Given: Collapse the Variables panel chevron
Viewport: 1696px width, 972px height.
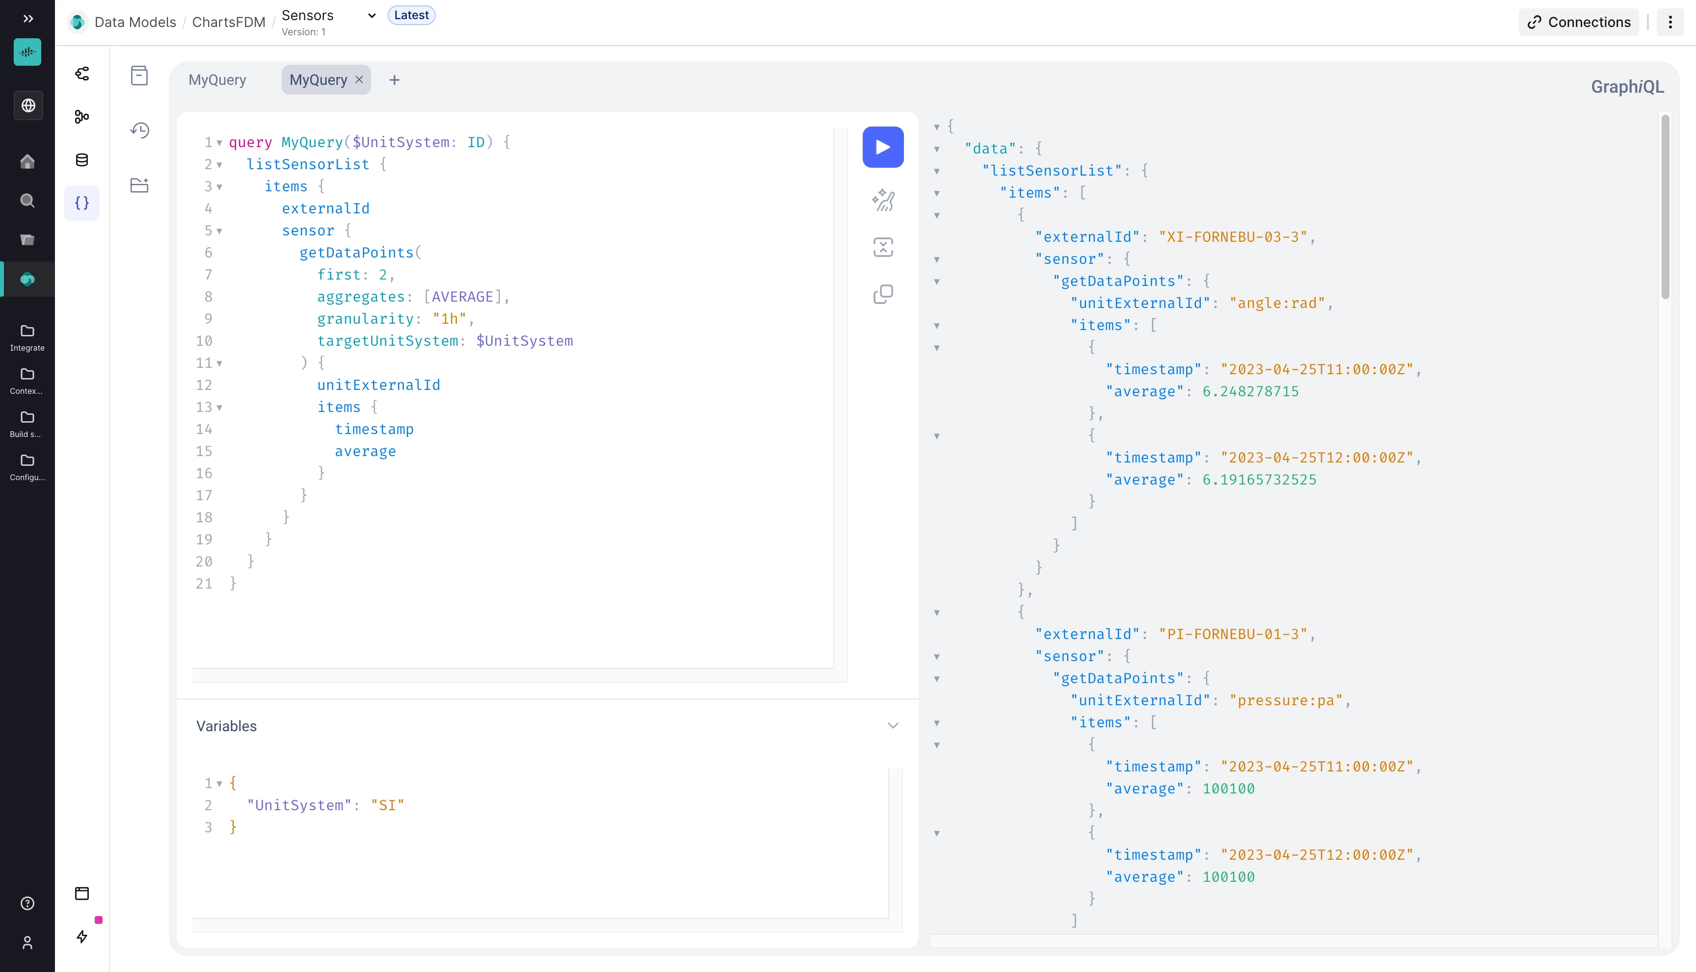Looking at the screenshot, I should 893,726.
